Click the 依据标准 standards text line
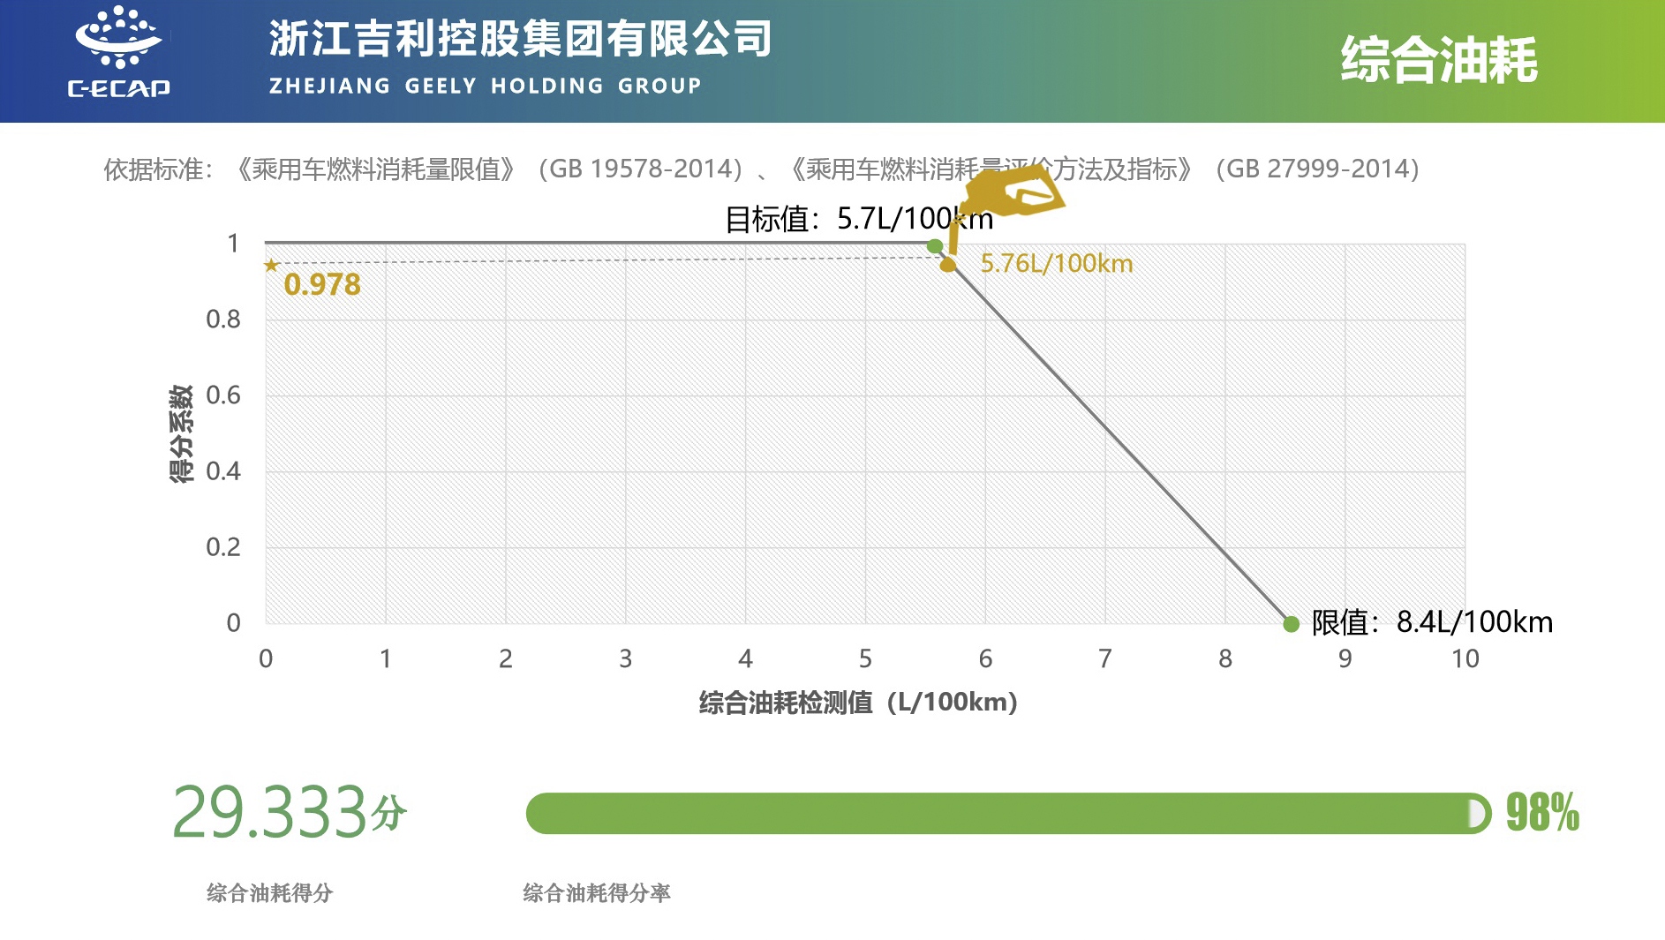Screen dimensions: 1665x940 [761, 169]
